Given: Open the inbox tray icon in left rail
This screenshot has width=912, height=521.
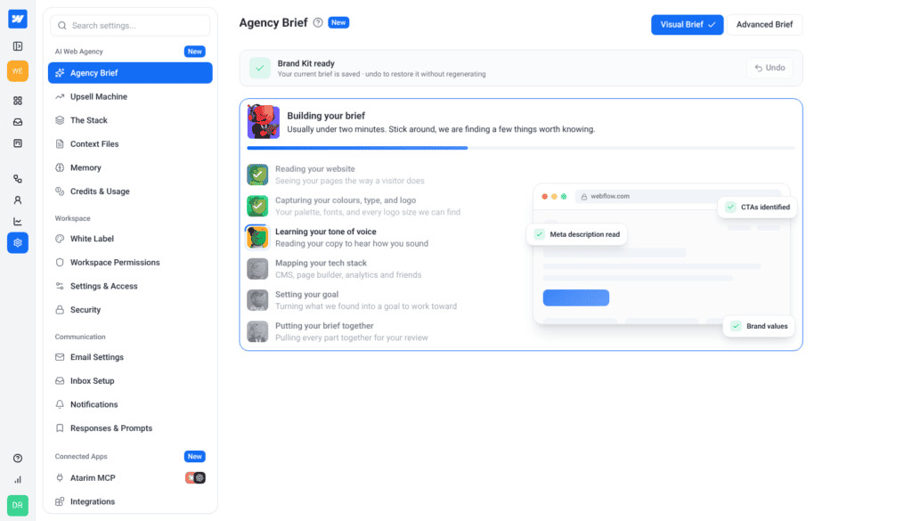Looking at the screenshot, I should click(x=18, y=122).
